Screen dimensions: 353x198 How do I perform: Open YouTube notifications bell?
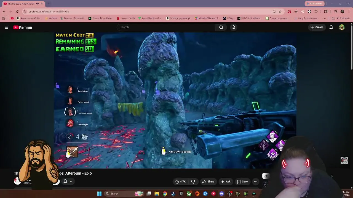click(331, 27)
